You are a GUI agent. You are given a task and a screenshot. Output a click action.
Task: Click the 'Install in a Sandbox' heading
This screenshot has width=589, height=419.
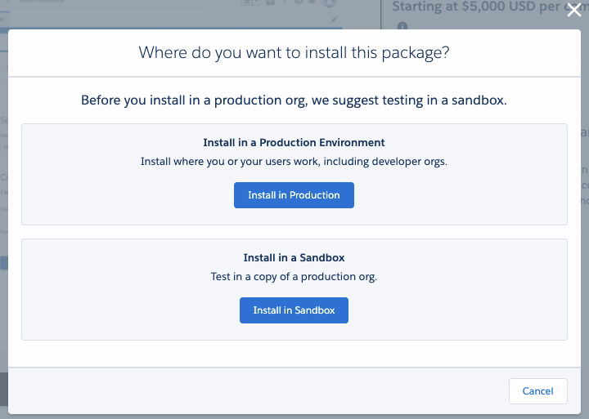pos(294,258)
